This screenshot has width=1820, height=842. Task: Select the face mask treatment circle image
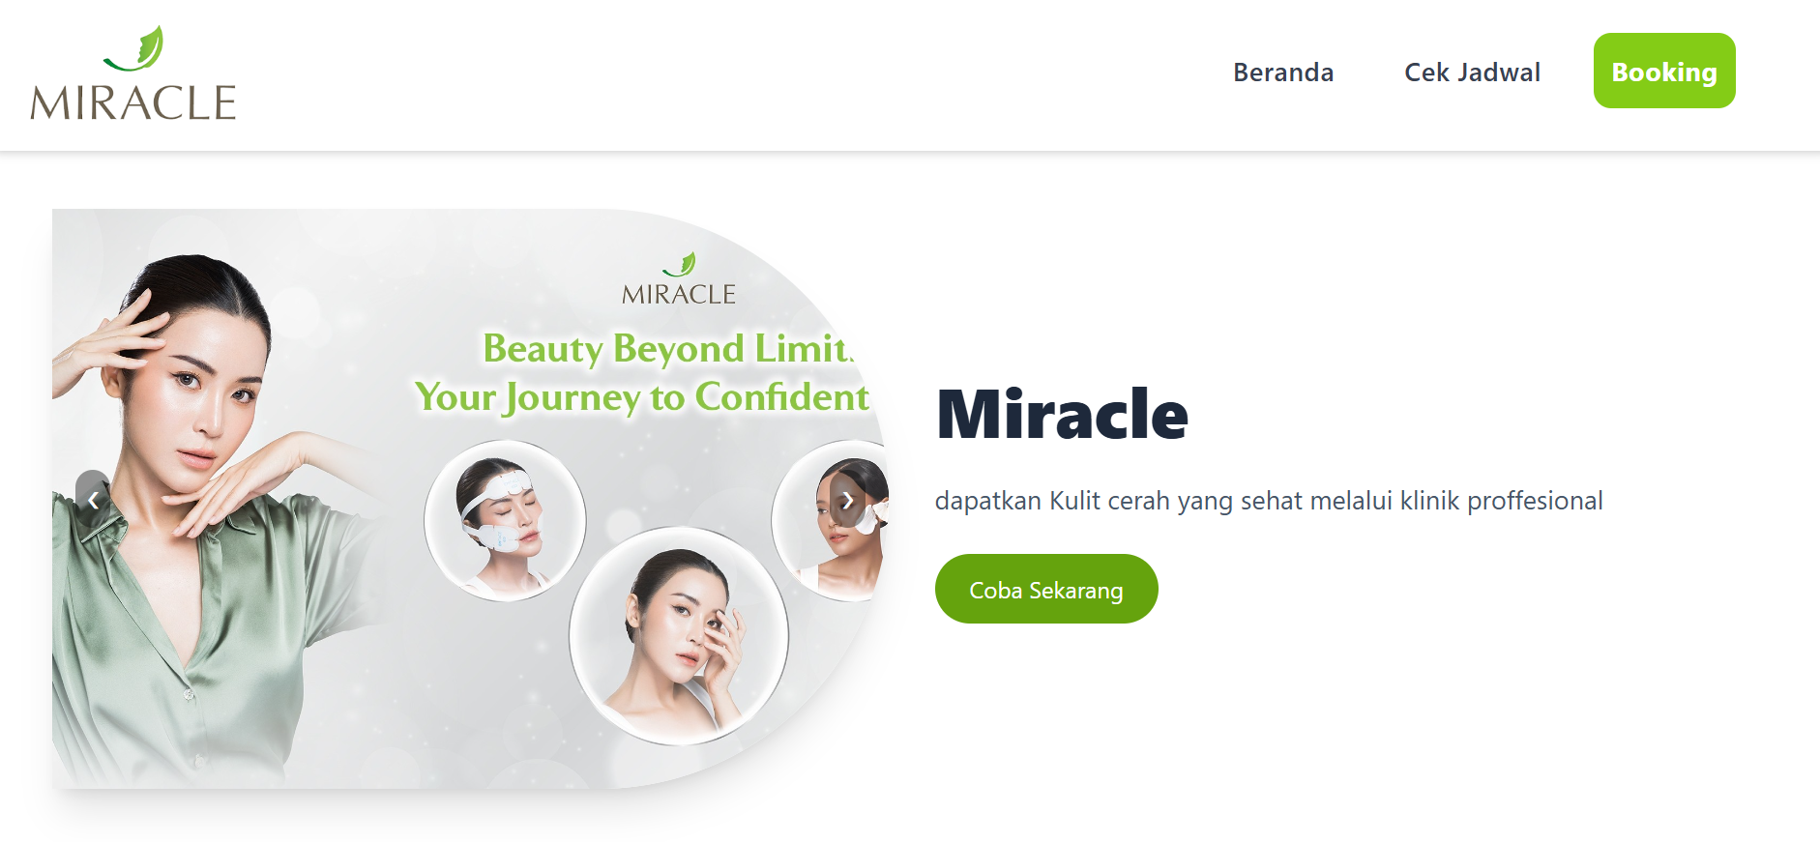pos(505,520)
